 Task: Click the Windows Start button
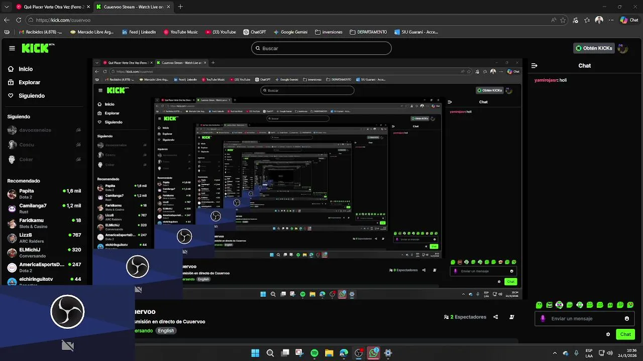click(x=255, y=353)
